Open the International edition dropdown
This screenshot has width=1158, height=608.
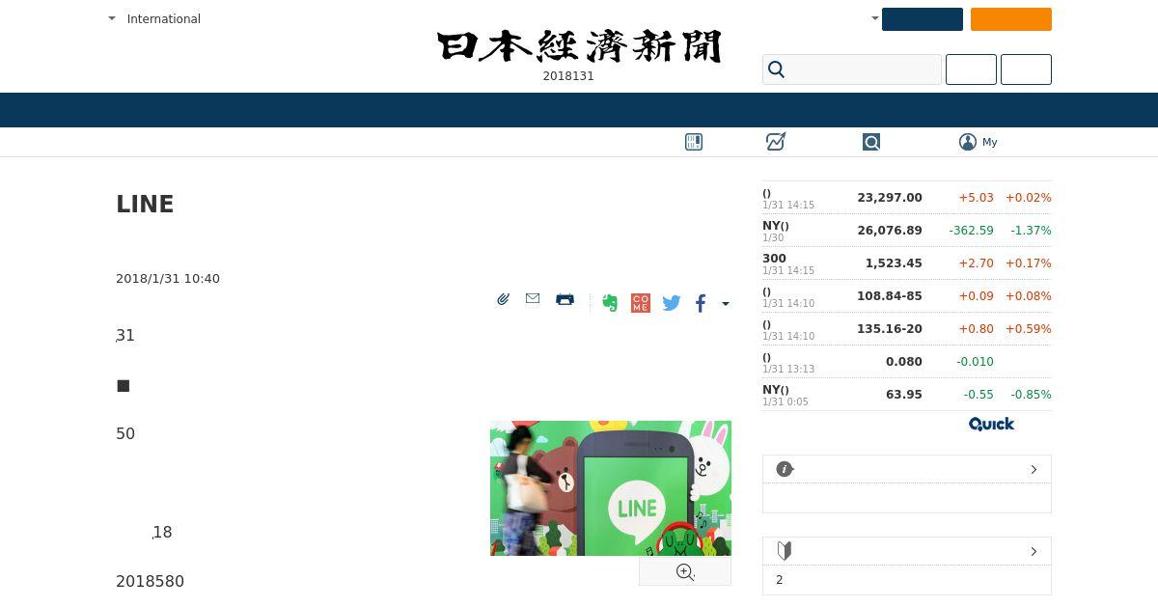tap(154, 18)
